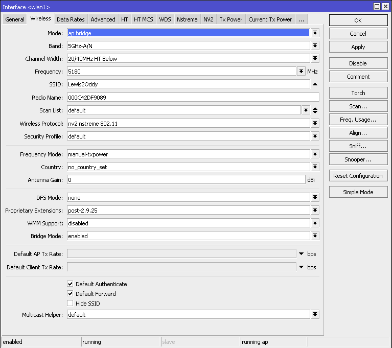Open the Advanced tab
The height and width of the screenshot is (348, 392).
(103, 19)
